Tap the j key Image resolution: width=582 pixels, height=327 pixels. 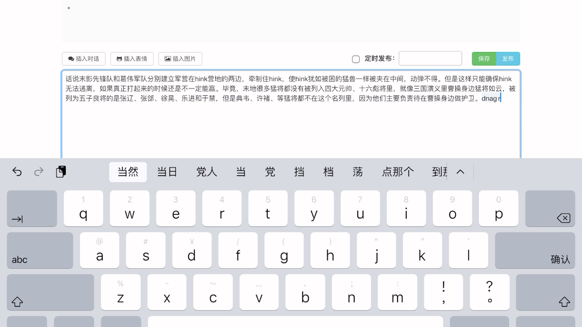tap(376, 250)
